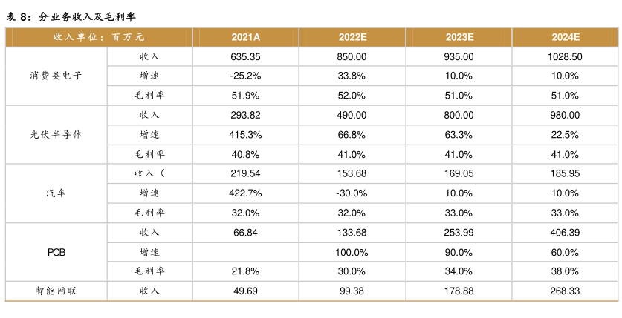Viewport: 622px width, 318px height.
Task: Select the -30.0% growth value
Action: 352,193
